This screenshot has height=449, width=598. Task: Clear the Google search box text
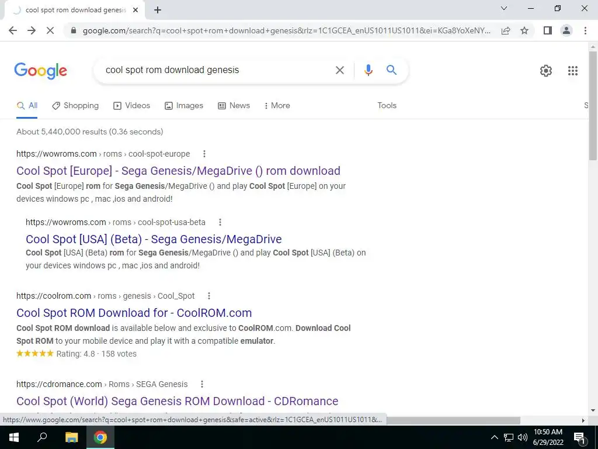(339, 70)
